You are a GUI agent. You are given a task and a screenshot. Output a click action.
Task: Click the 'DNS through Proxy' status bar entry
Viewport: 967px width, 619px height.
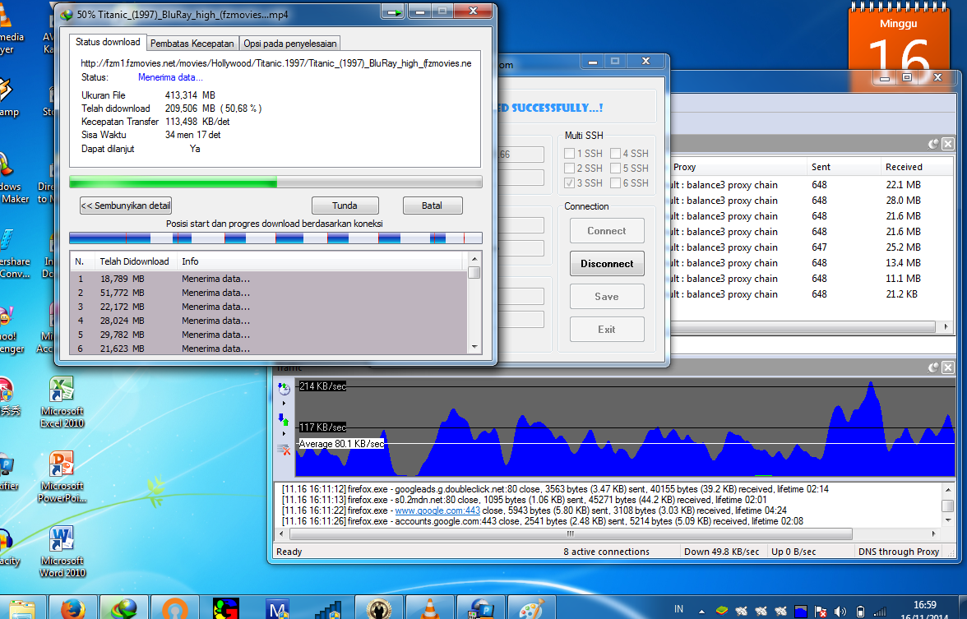point(898,552)
